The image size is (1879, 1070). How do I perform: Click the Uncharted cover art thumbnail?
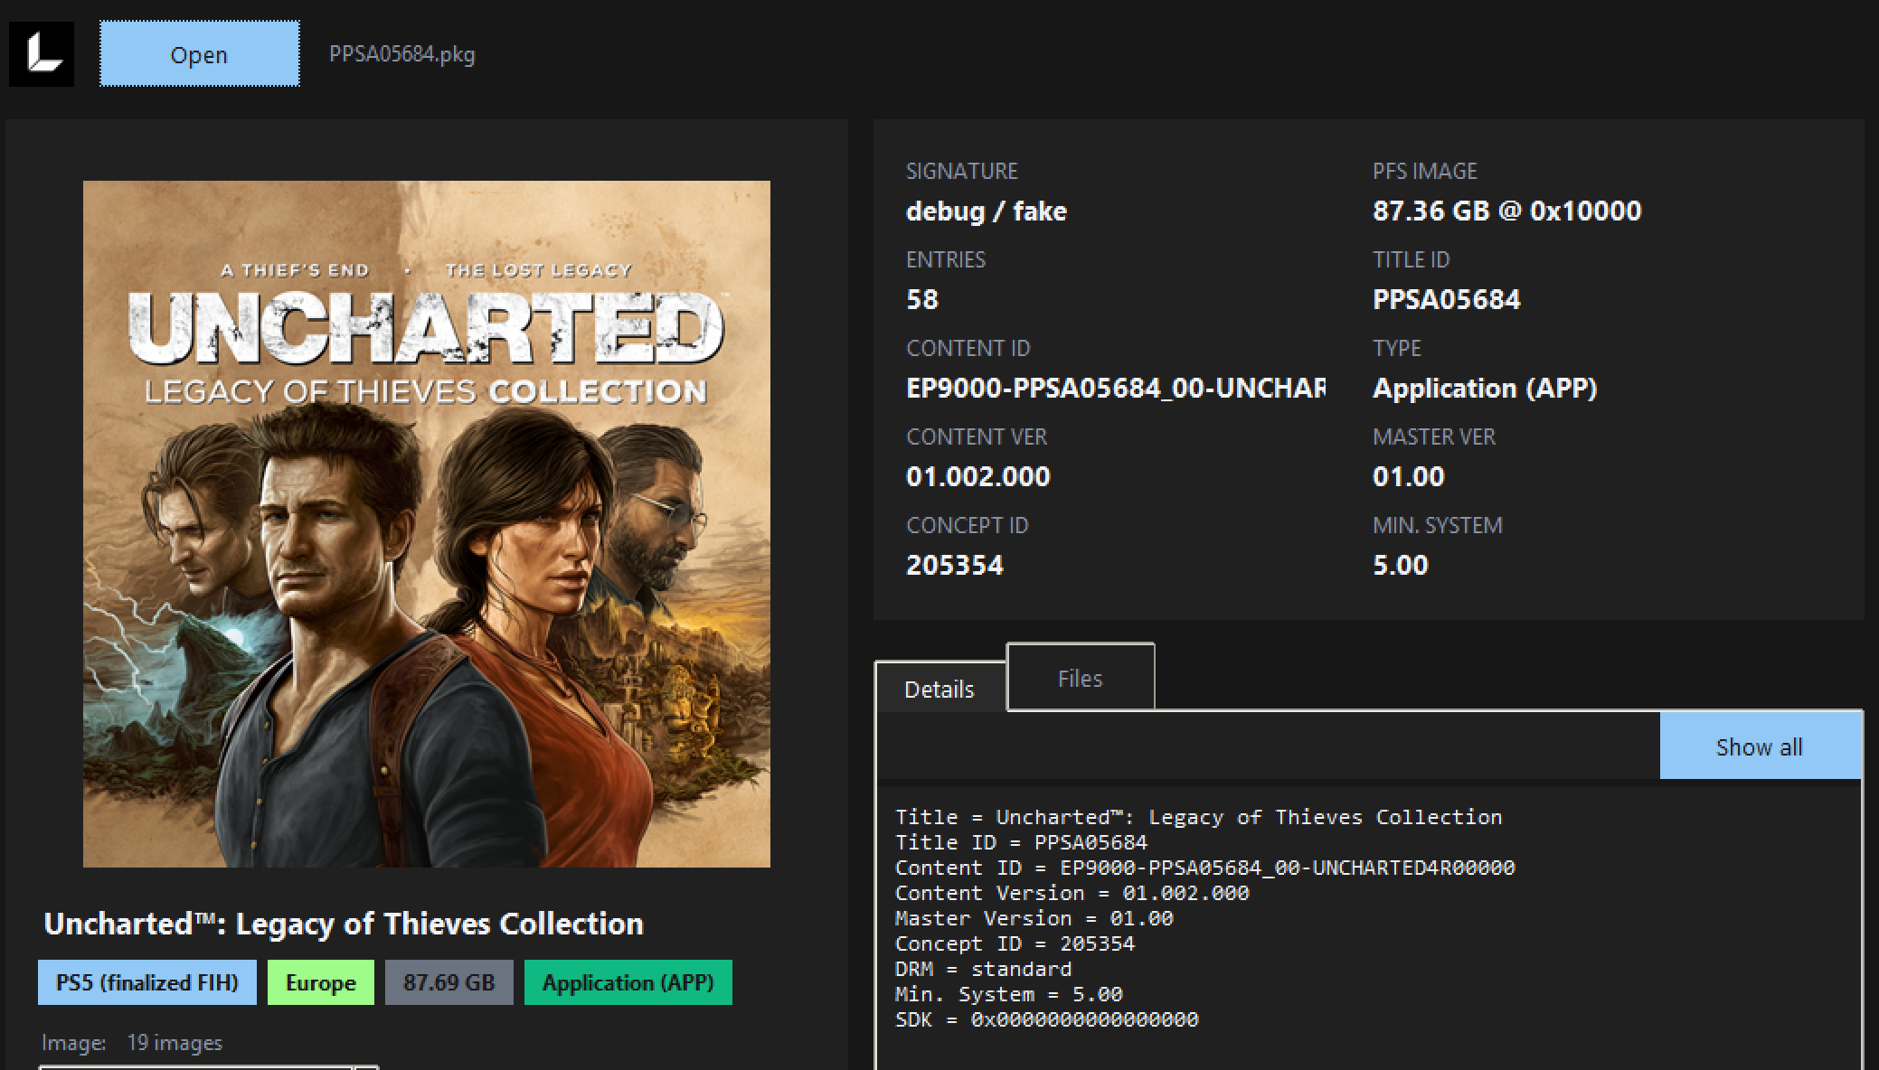pos(427,524)
